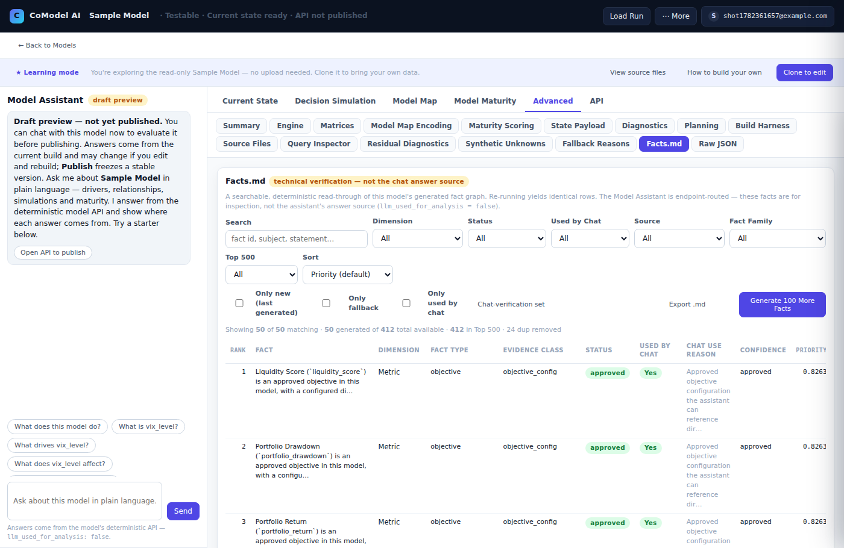Click the Export .md link
The height and width of the screenshot is (548, 844).
(x=687, y=305)
